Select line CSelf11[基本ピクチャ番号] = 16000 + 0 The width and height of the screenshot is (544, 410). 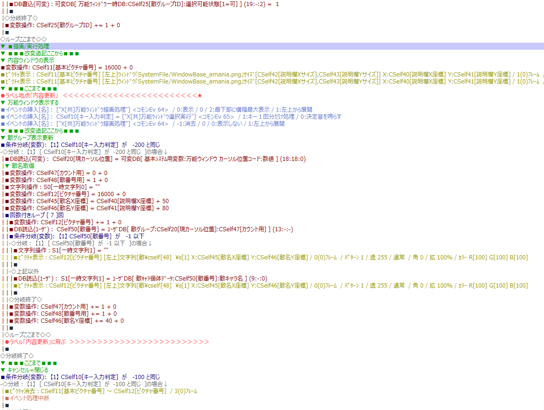pyautogui.click(x=67, y=68)
